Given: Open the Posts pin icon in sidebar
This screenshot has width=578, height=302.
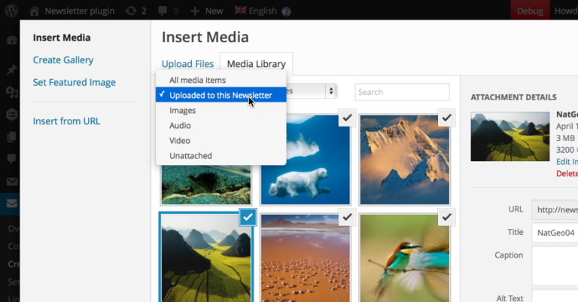Looking at the screenshot, I should [12, 69].
